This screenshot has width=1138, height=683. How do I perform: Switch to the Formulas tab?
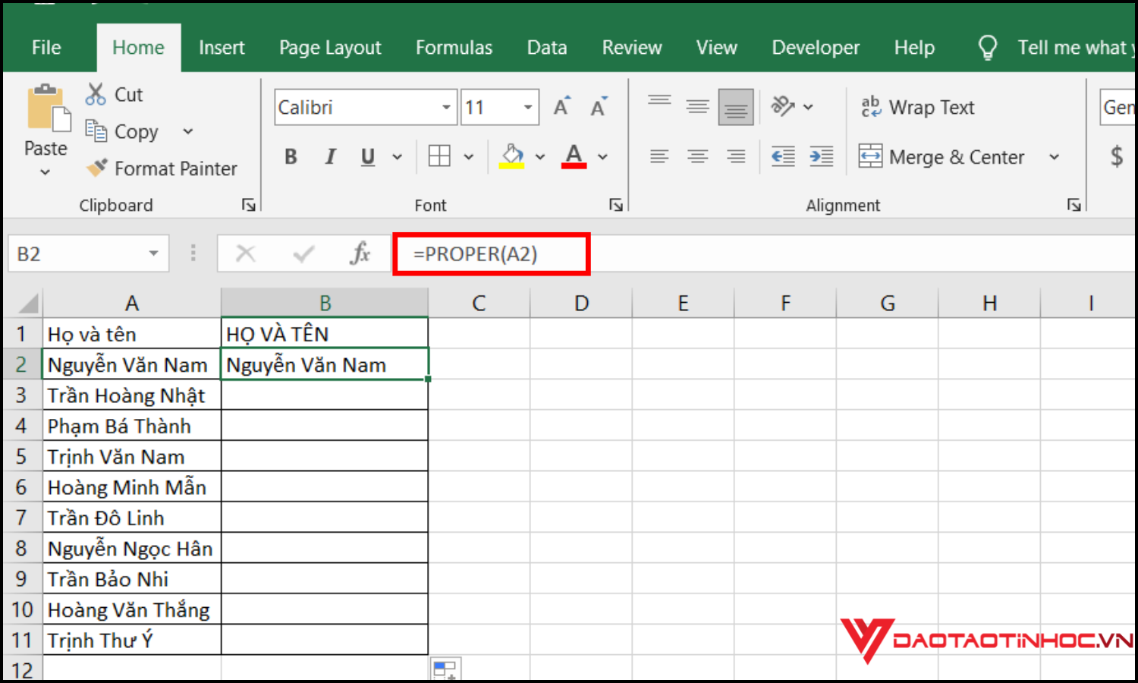click(x=454, y=48)
